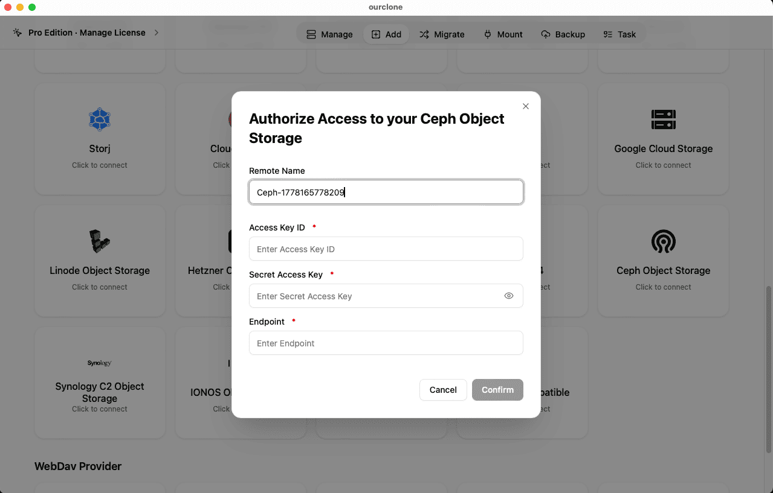This screenshot has height=493, width=773.
Task: Click 'Click to connect' under Linode Object Storage
Action: [100, 287]
